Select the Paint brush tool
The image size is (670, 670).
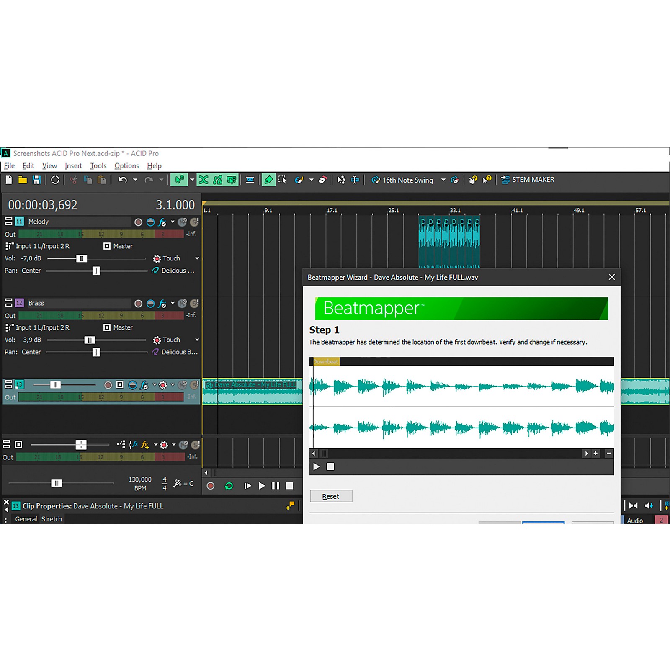pyautogui.click(x=299, y=180)
